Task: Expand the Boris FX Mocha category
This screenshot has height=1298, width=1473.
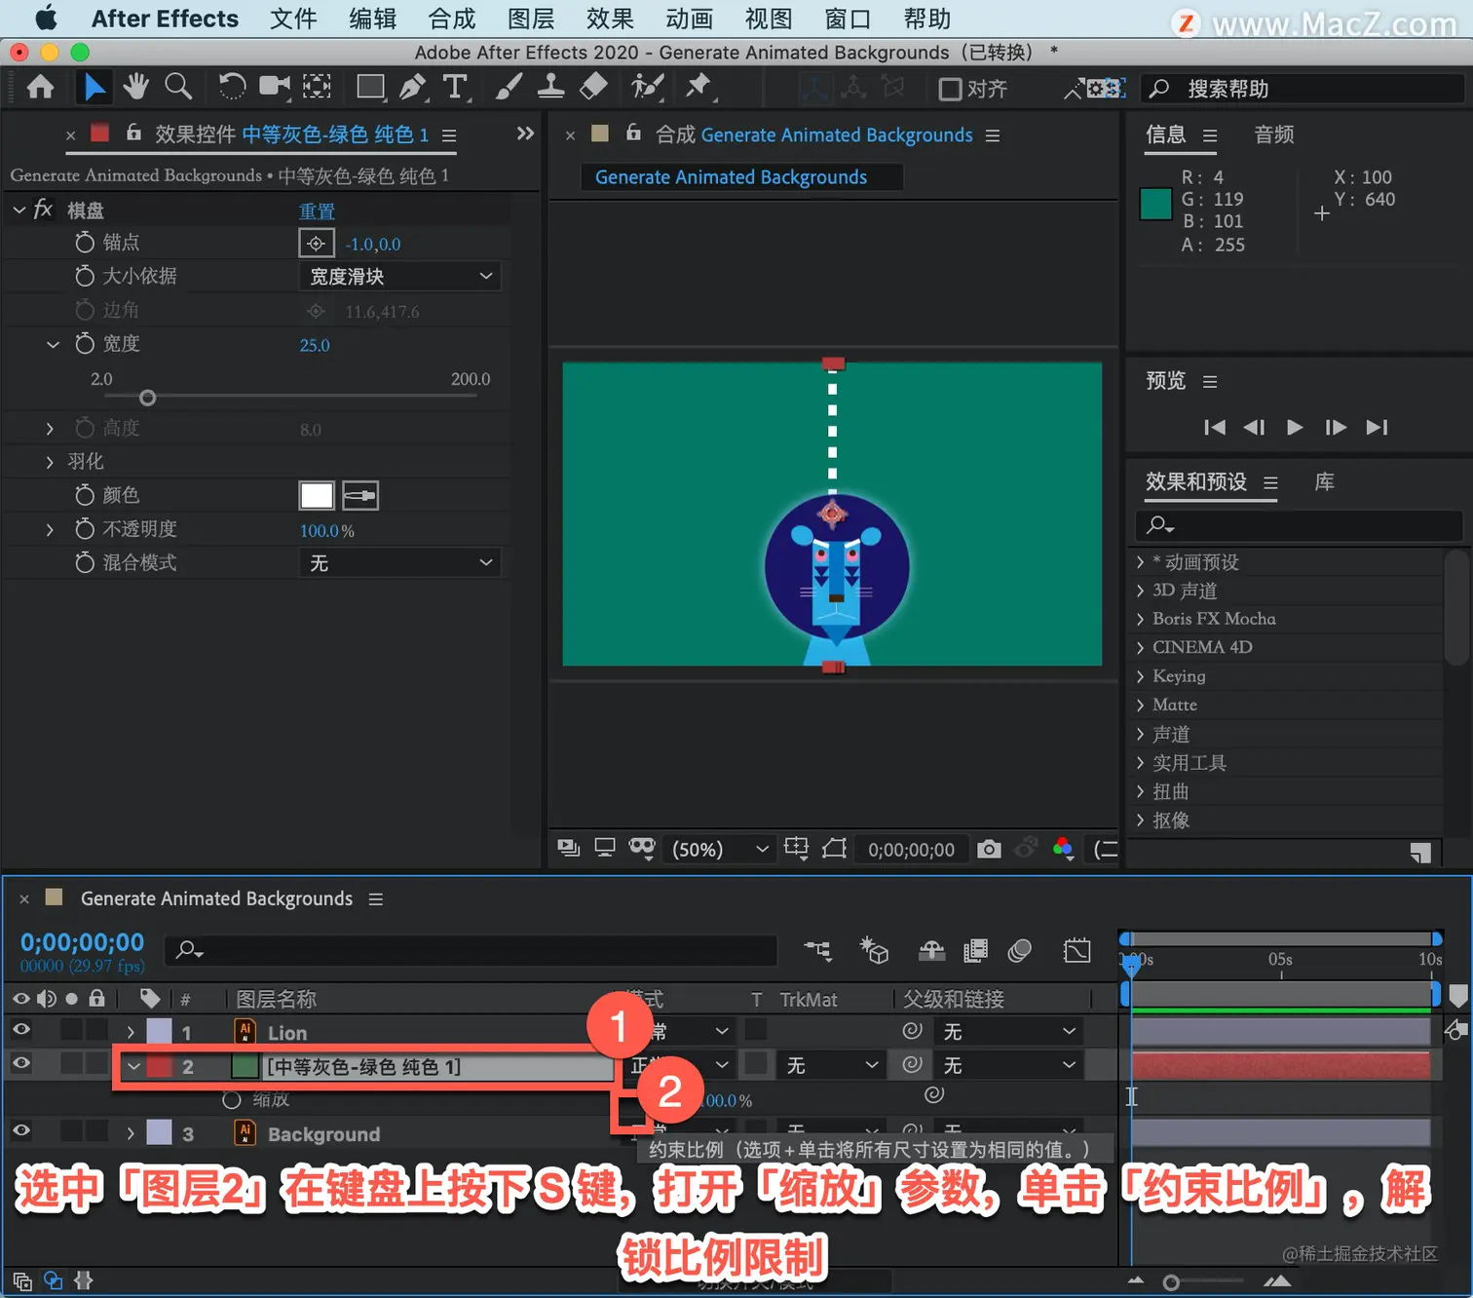Action: [x=1140, y=619]
